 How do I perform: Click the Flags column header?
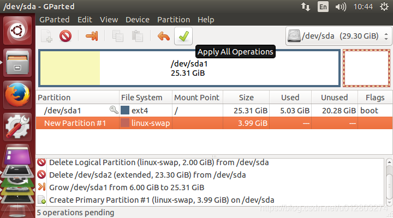click(x=375, y=98)
